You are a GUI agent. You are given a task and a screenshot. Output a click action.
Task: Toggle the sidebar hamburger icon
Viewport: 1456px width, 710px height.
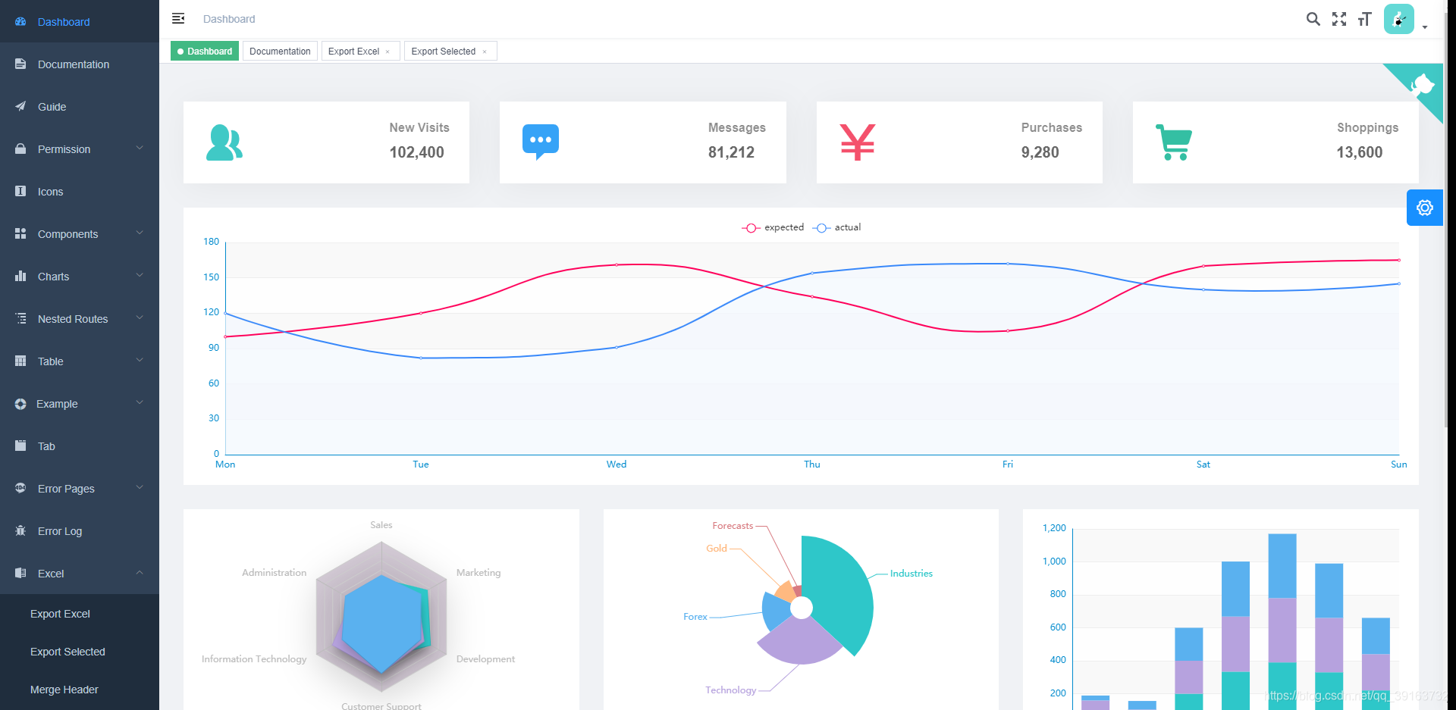click(x=178, y=18)
